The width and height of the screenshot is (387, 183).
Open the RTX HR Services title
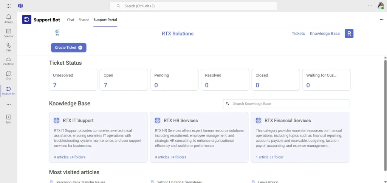181,121
